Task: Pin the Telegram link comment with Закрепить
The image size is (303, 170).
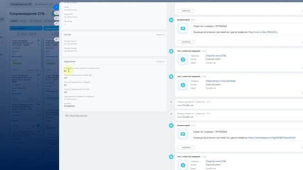Action: [186, 42]
